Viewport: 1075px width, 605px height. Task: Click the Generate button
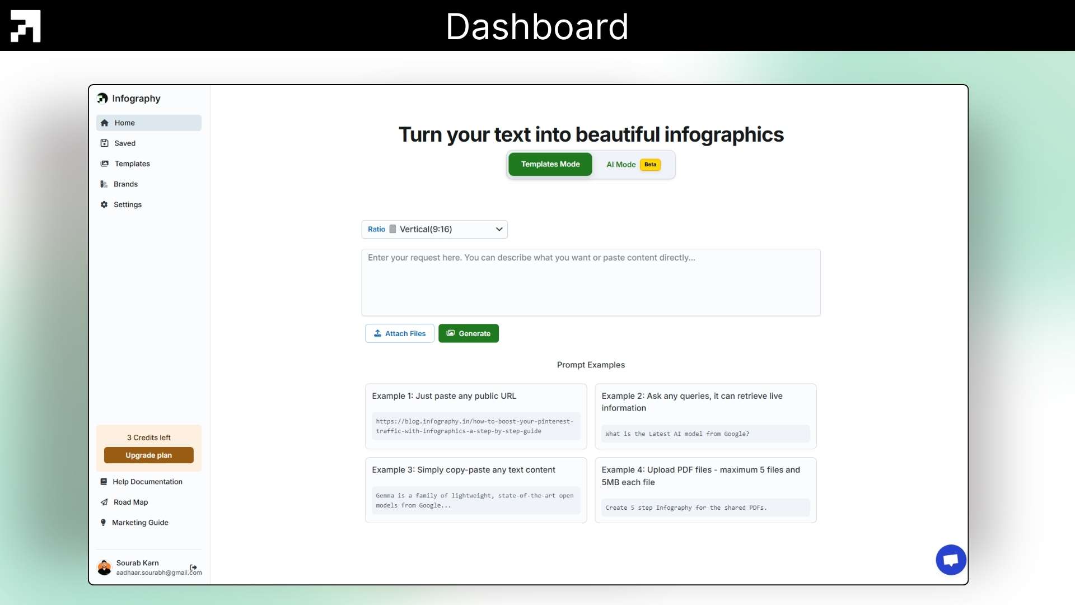click(468, 334)
